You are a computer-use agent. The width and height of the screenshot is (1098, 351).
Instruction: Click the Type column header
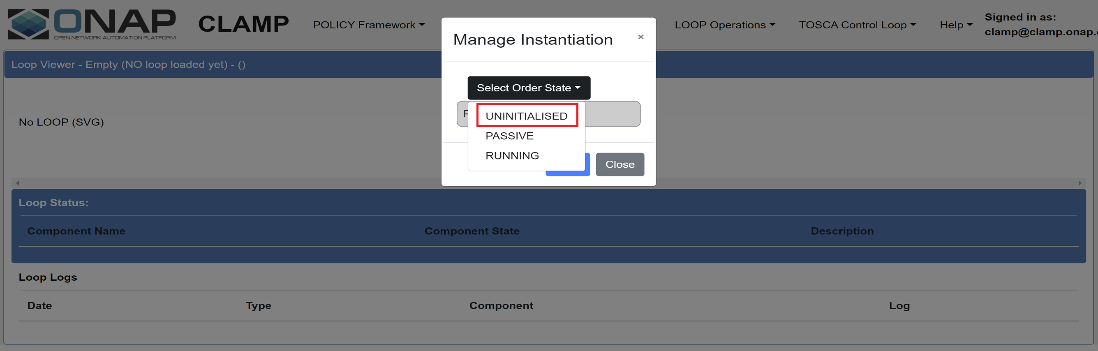pyautogui.click(x=258, y=306)
